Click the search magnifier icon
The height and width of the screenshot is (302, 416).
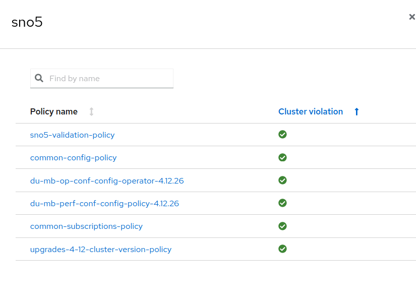pos(39,78)
